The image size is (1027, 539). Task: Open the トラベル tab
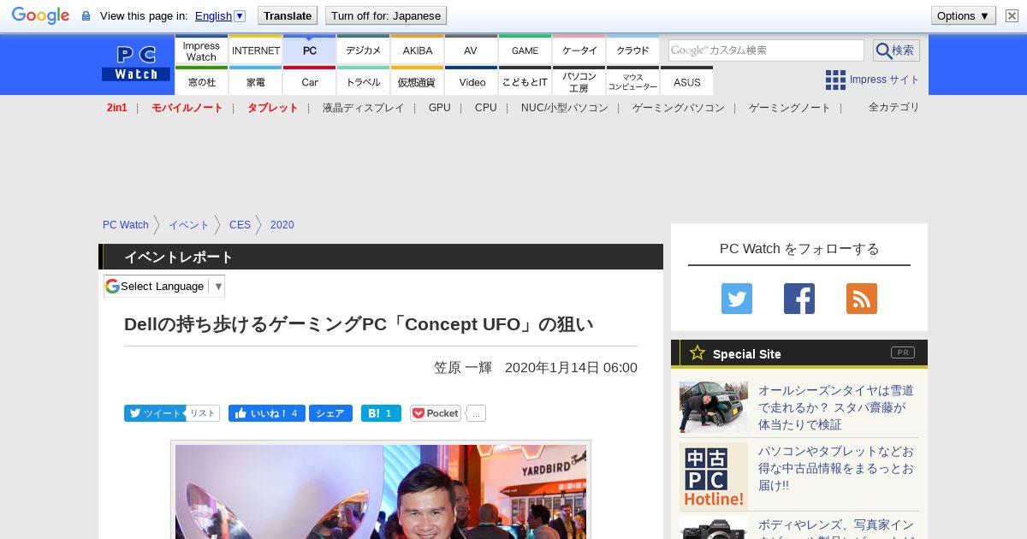point(364,81)
